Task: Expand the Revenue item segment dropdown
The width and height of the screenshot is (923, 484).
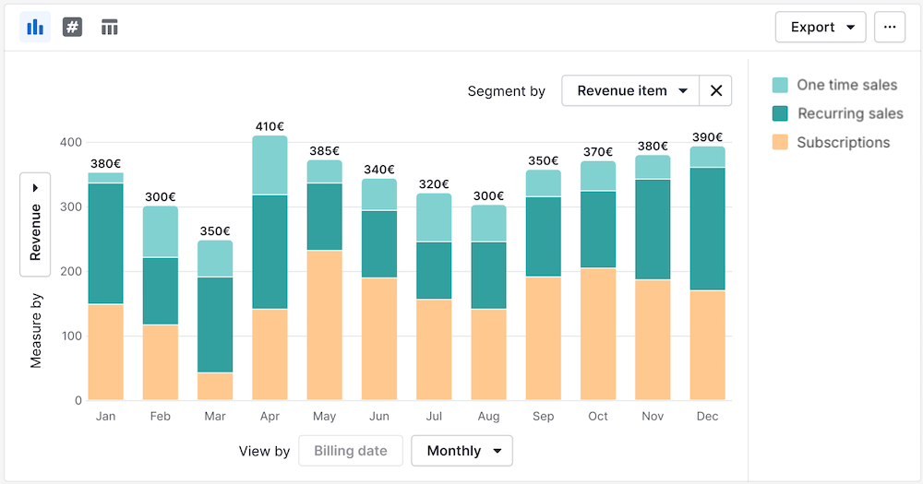Action: pyautogui.click(x=631, y=90)
